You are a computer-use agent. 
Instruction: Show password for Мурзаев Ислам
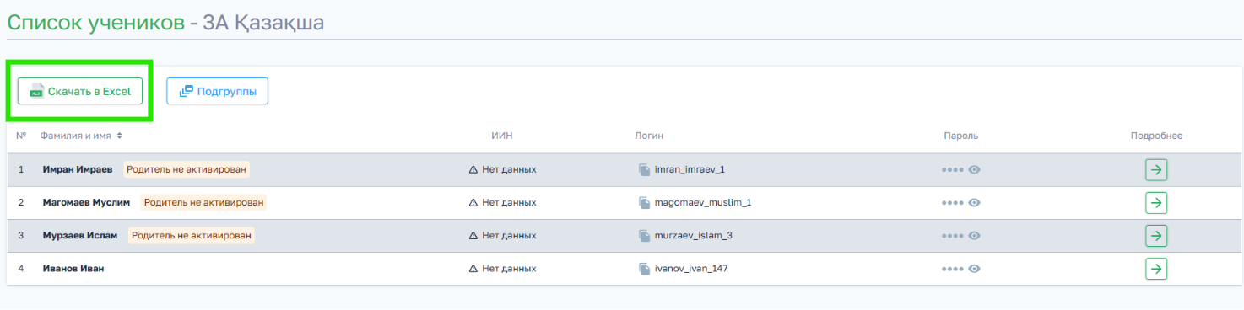974,235
